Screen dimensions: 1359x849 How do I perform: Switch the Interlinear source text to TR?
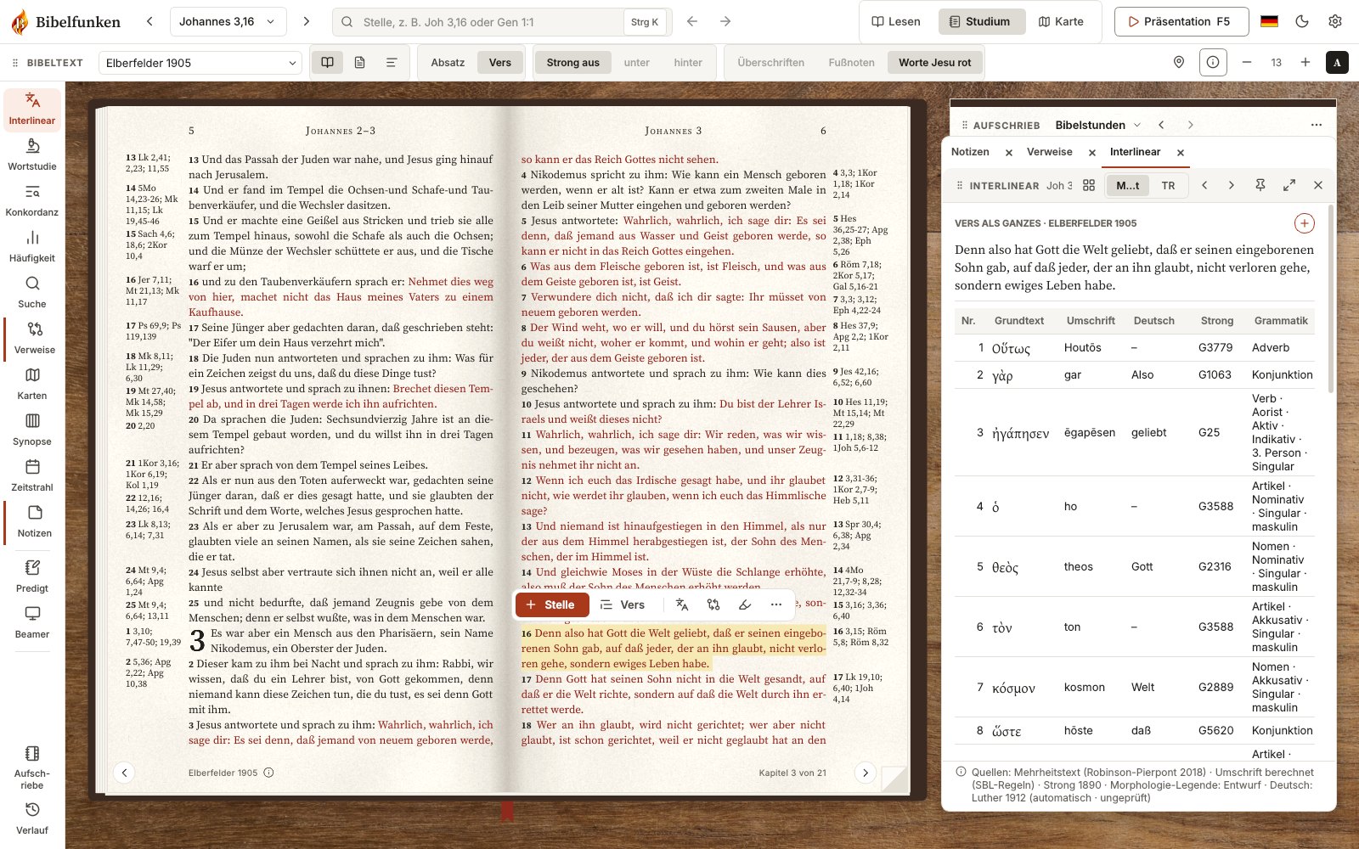coord(1169,185)
